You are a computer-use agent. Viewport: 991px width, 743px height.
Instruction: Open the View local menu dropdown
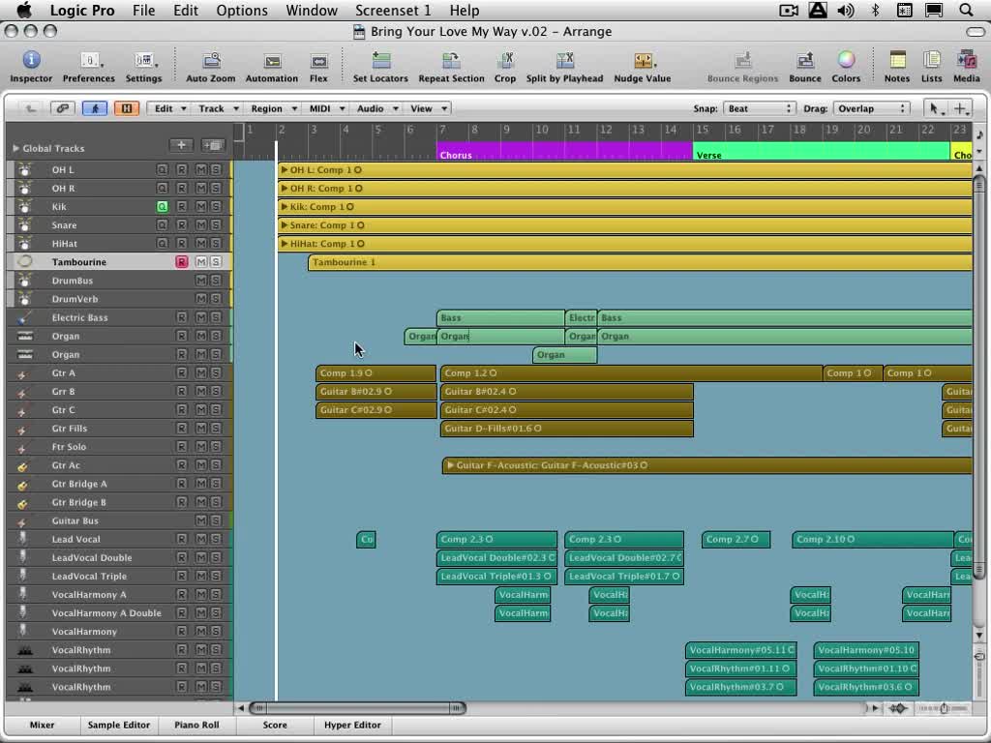[427, 108]
